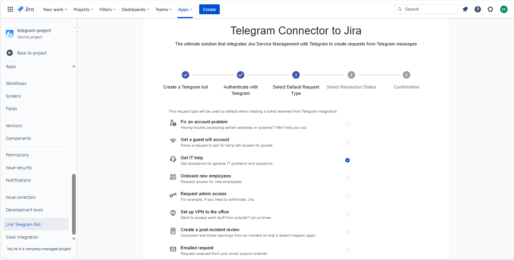Click the Jira logo

tap(26, 9)
